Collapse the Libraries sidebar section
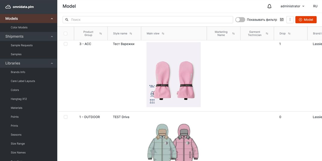Screen dimensions: 322x161 (52, 63)
